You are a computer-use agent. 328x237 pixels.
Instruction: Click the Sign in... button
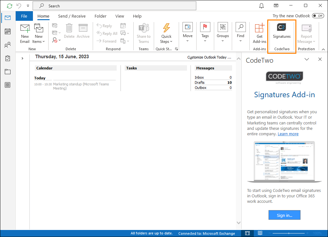(284, 215)
